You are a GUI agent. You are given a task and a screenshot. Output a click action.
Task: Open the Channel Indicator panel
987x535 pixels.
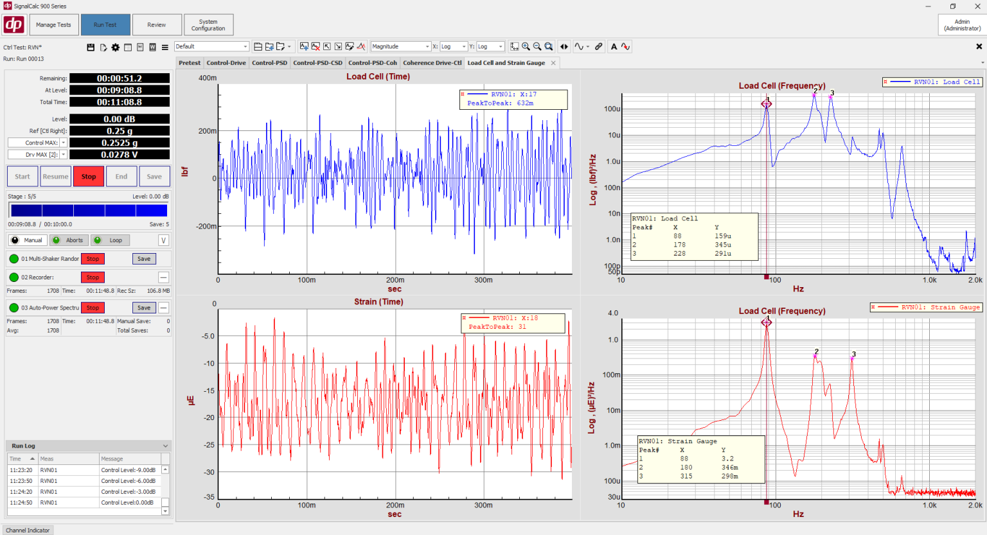pos(28,531)
